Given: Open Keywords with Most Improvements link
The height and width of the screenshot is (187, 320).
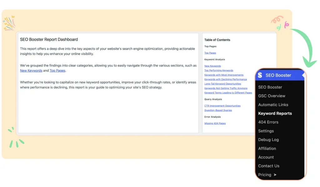Looking at the screenshot, I should click(224, 75).
